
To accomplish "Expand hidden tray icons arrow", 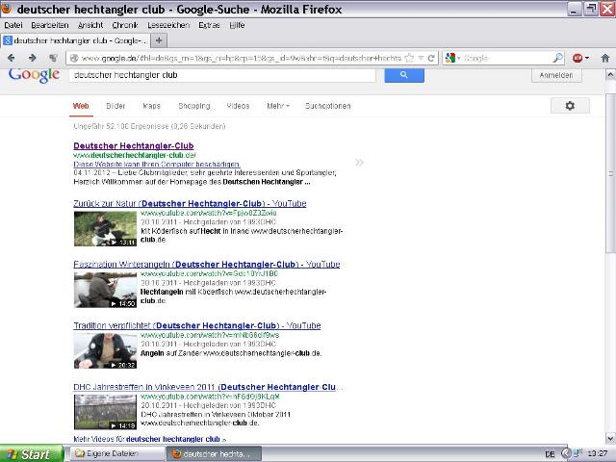I will 566,454.
